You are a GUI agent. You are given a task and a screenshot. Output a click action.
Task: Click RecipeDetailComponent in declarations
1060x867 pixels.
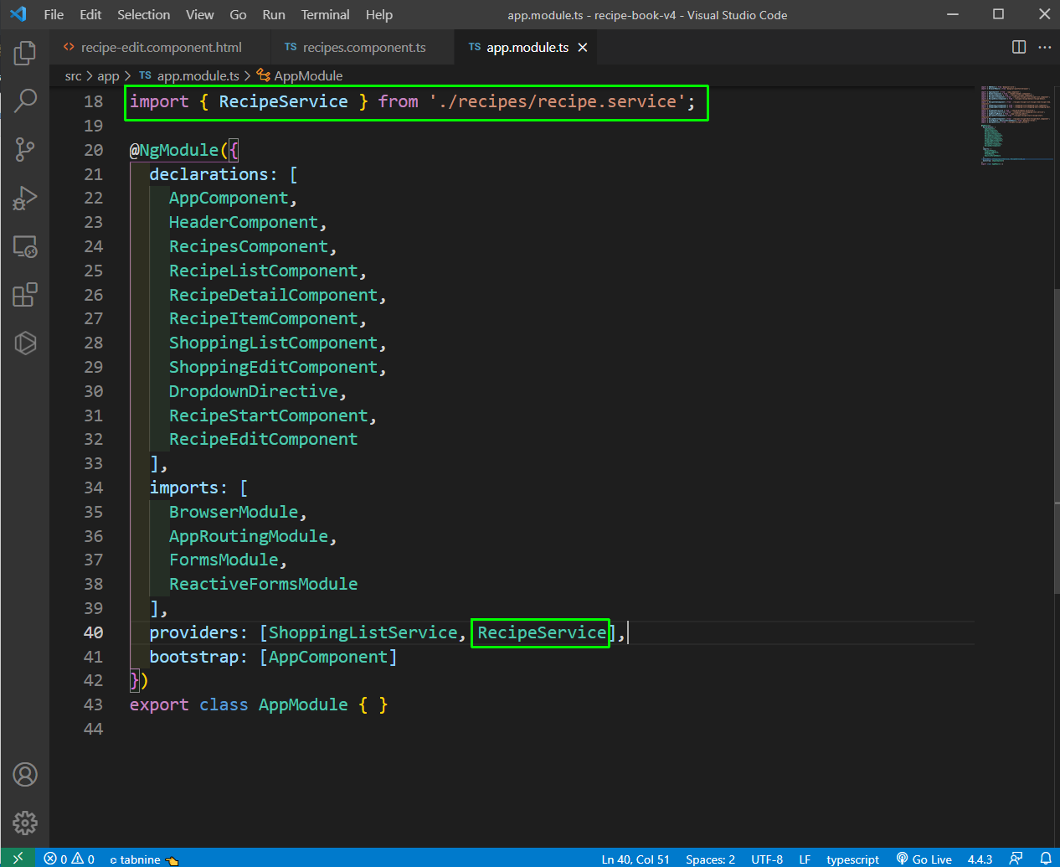273,295
